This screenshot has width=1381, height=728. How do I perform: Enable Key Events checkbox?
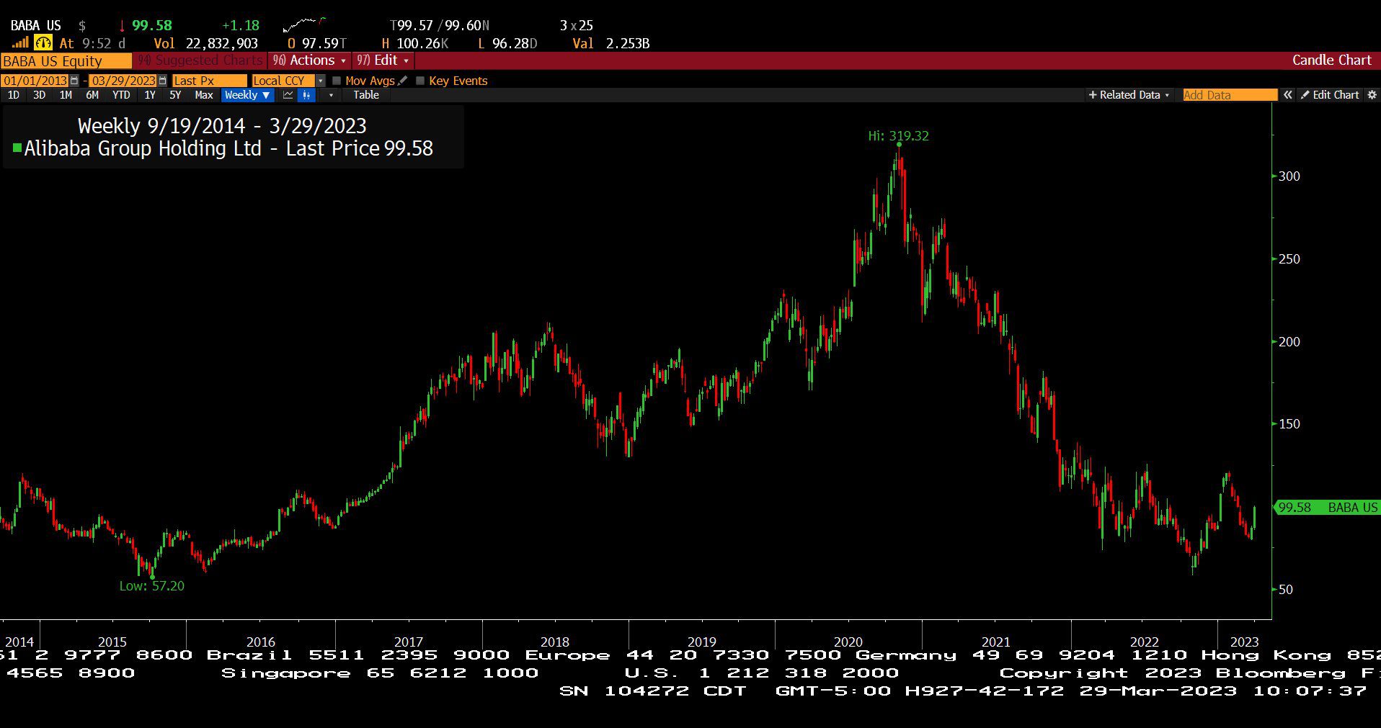421,81
